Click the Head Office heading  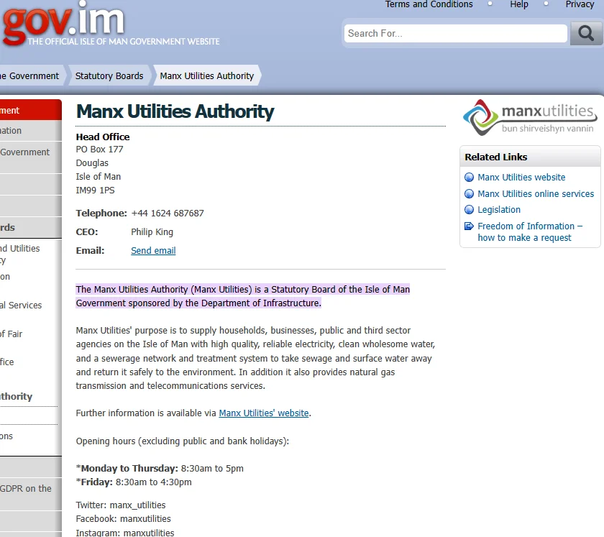click(103, 137)
